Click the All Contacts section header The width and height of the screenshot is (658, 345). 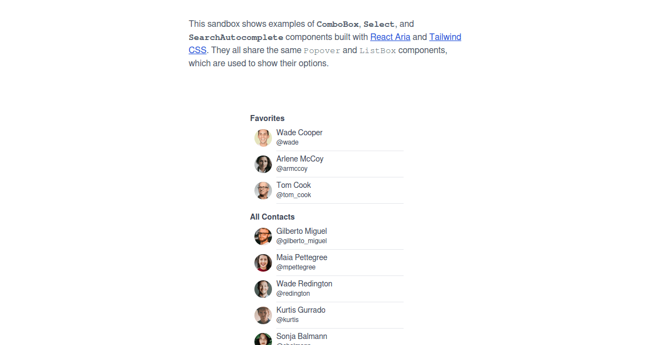pyautogui.click(x=273, y=217)
